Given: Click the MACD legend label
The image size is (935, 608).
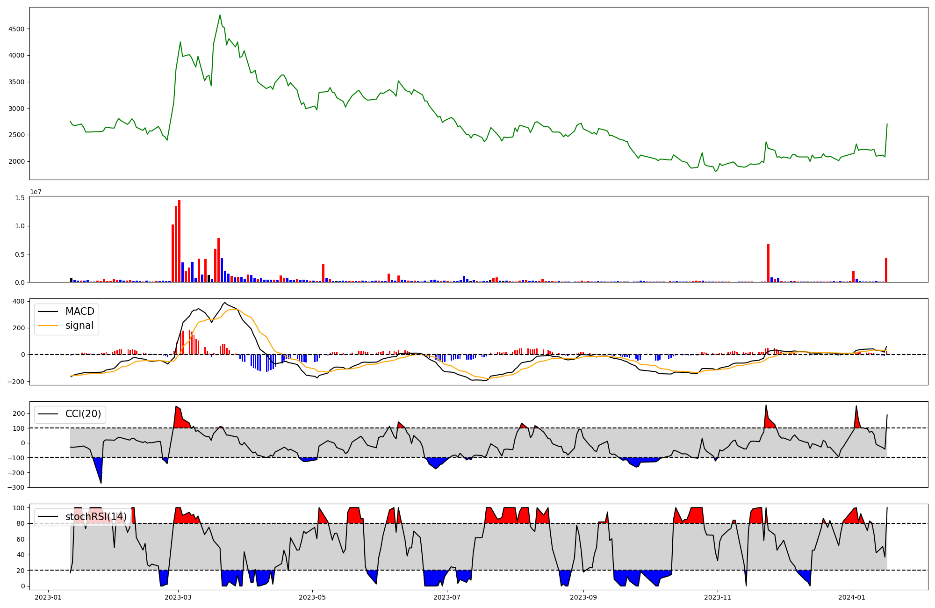Looking at the screenshot, I should (79, 311).
